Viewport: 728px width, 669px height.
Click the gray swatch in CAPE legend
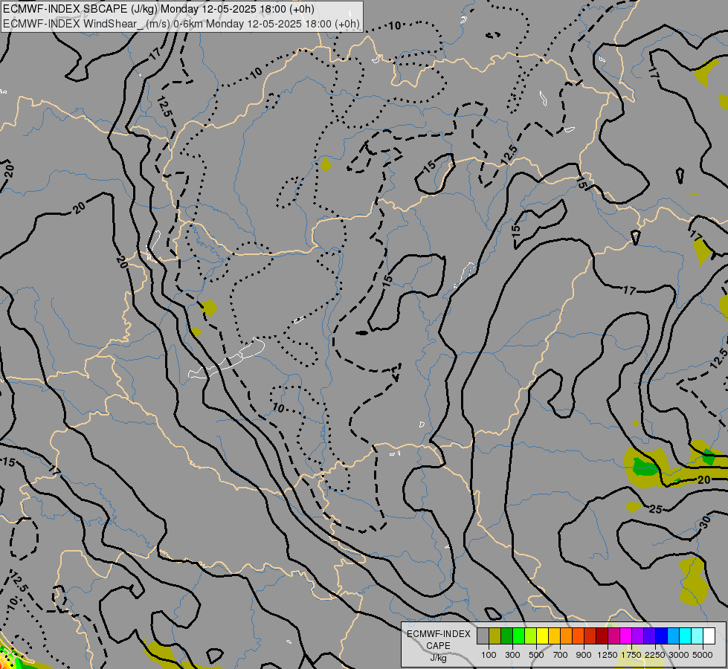click(x=483, y=636)
